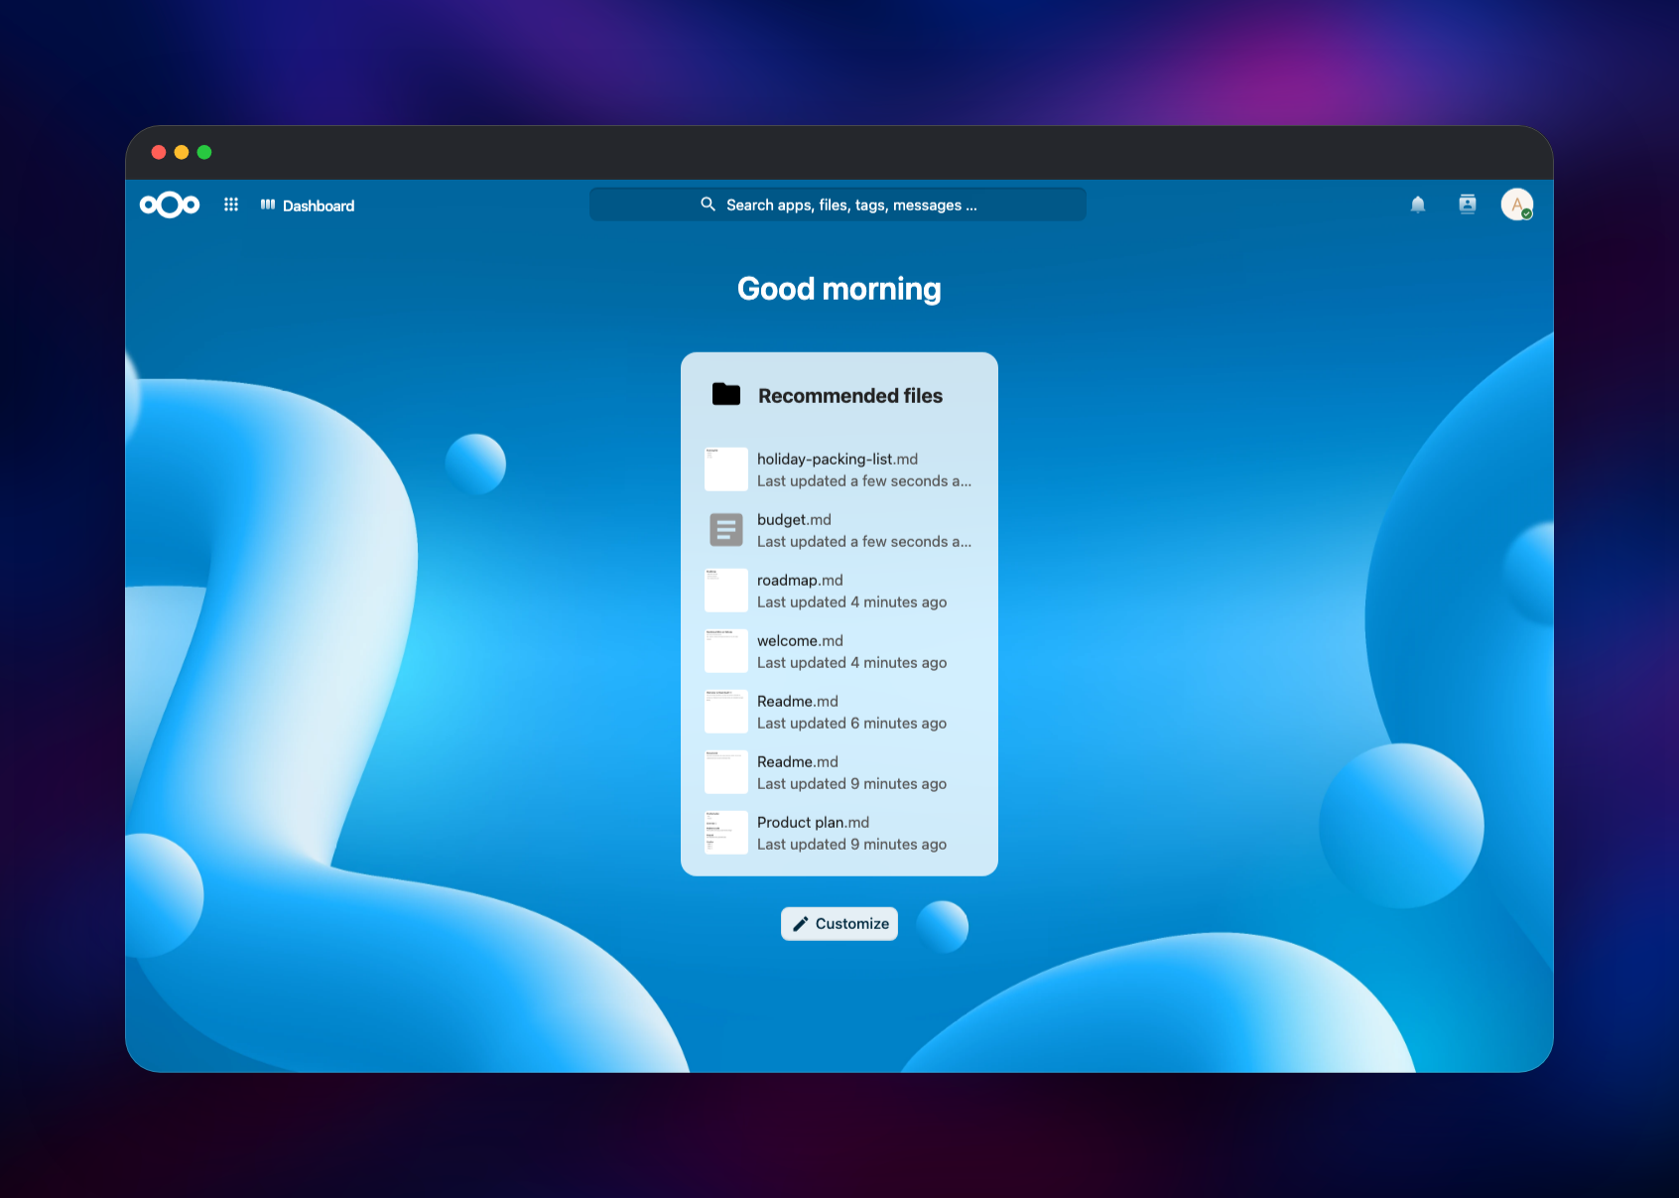
Task: Click the Recommended files folder icon
Action: 726,395
